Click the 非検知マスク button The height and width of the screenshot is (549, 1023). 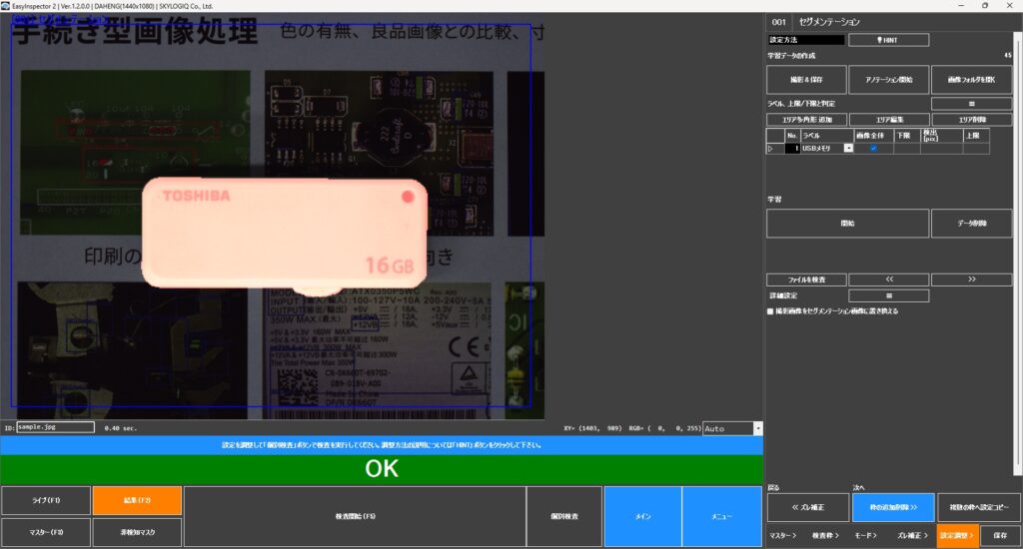(137, 532)
